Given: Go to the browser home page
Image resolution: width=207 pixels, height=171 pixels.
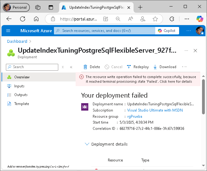Looking at the screenshot, I should point(36,19).
